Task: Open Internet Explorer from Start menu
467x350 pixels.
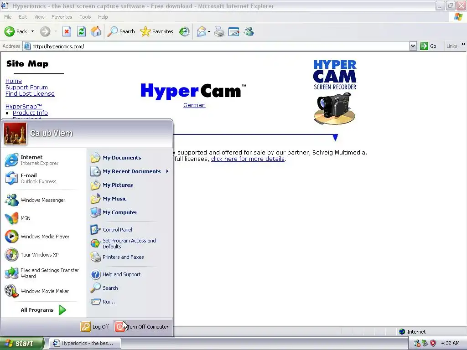Action: tap(43, 160)
